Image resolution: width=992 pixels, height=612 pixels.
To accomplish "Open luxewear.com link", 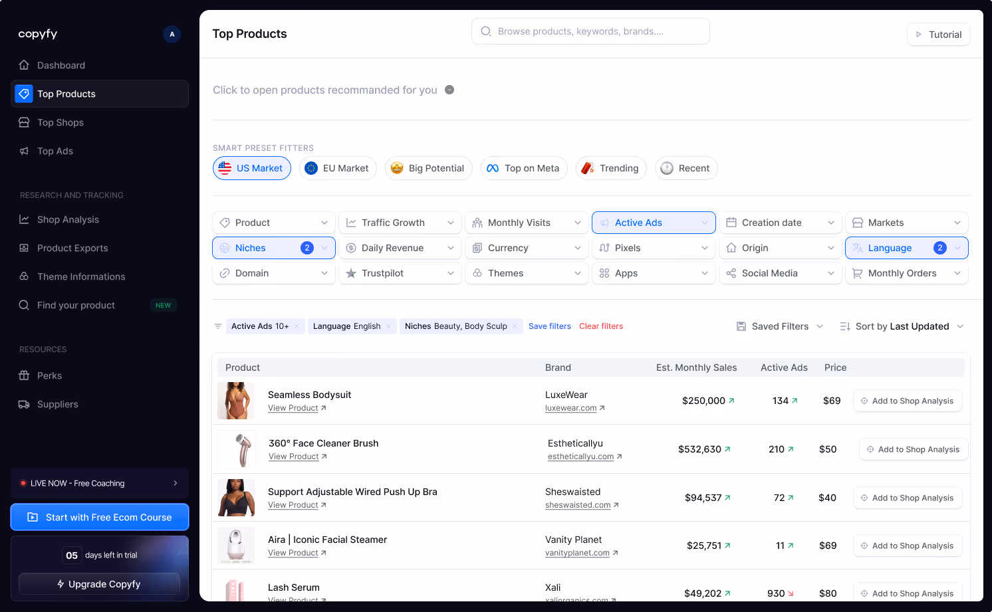I will coord(575,408).
